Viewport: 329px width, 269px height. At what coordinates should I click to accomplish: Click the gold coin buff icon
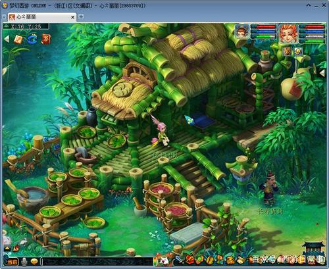click(298, 51)
